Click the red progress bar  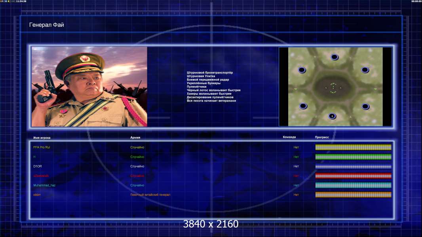353,176
